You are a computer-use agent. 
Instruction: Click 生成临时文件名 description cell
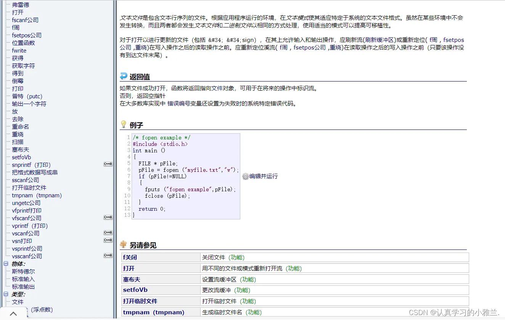335,312
